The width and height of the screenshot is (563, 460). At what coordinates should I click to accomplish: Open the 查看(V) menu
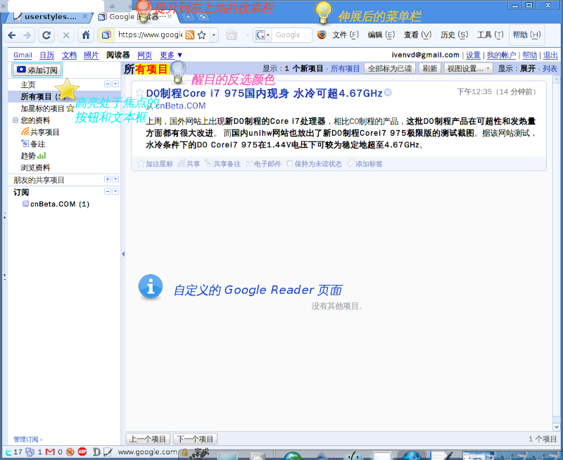(417, 34)
